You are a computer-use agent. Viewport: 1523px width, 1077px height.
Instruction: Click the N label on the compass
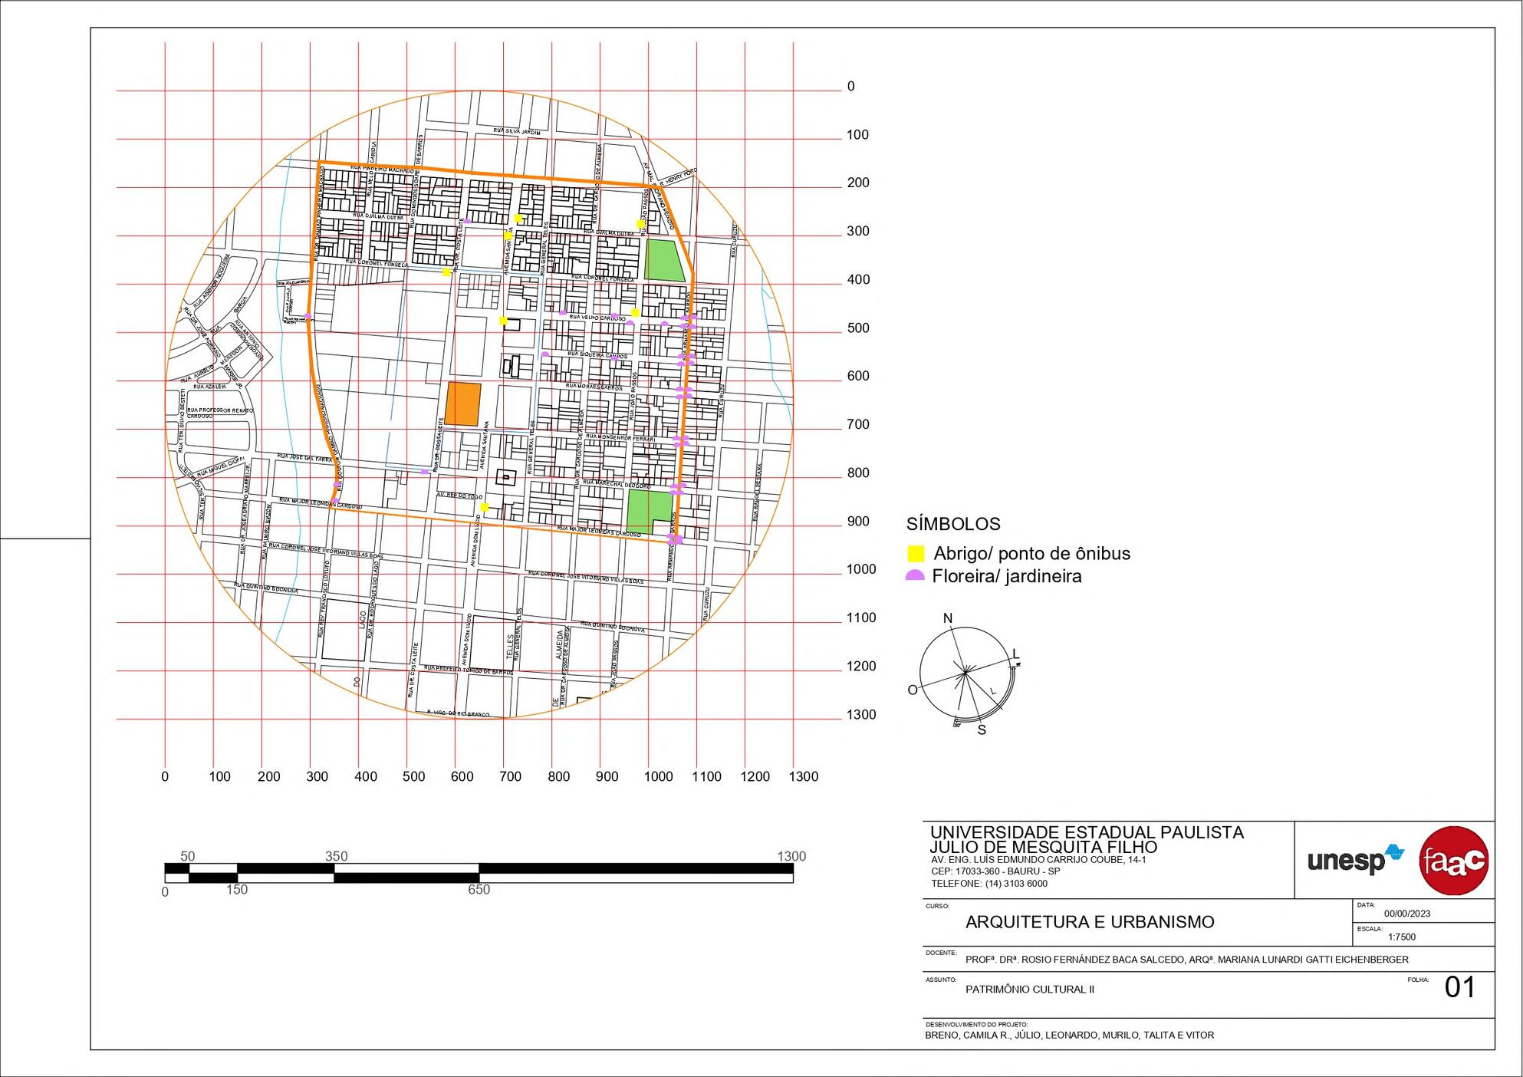(948, 619)
